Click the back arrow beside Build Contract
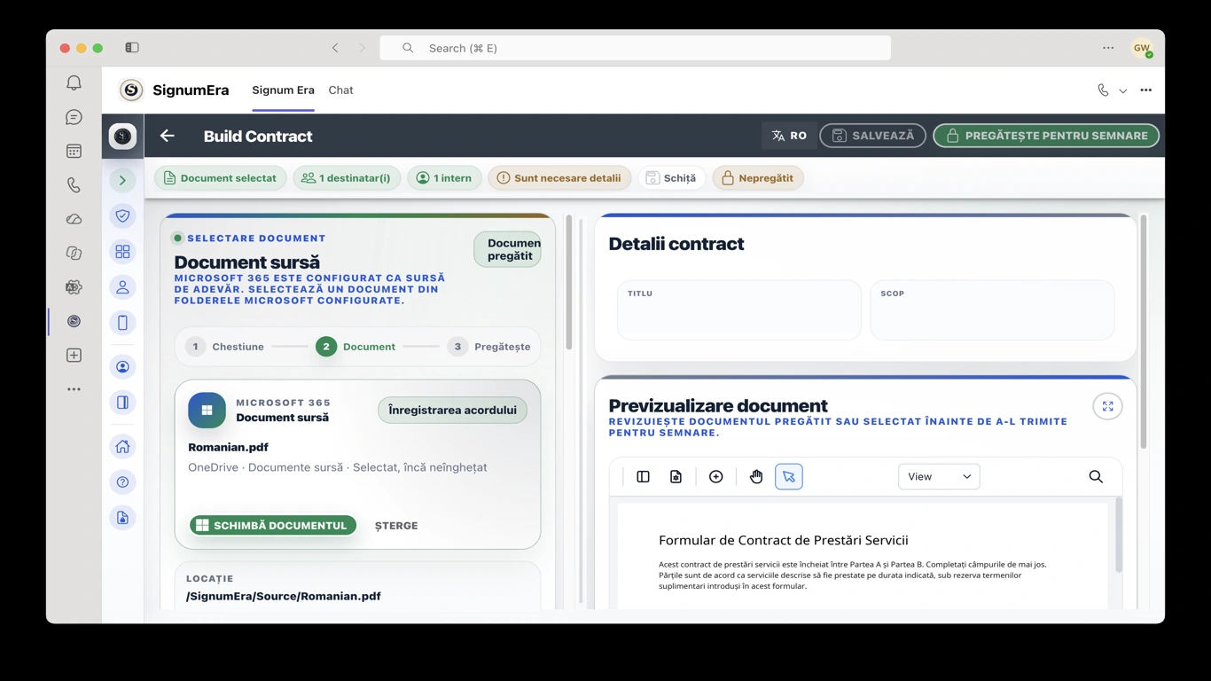The height and width of the screenshot is (681, 1211). [x=167, y=136]
